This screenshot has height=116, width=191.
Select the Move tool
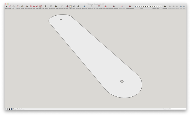(34, 6)
